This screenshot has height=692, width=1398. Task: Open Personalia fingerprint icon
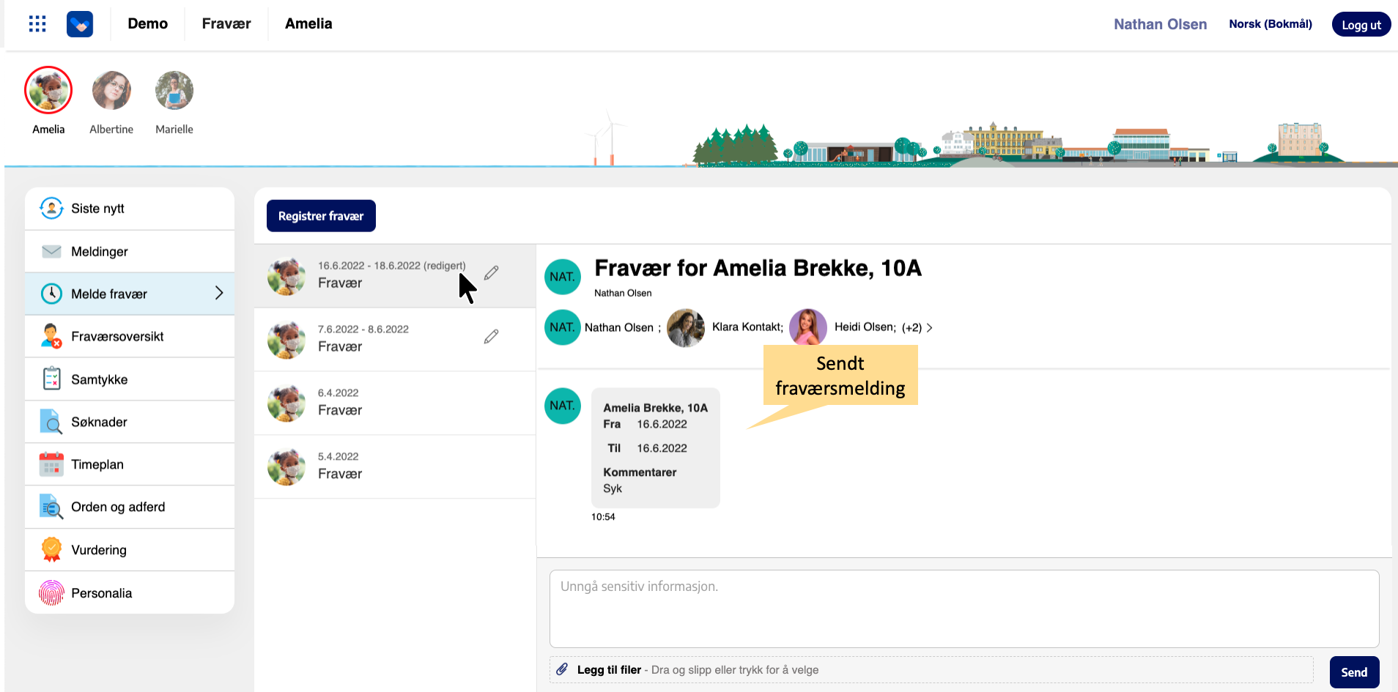pyautogui.click(x=51, y=592)
